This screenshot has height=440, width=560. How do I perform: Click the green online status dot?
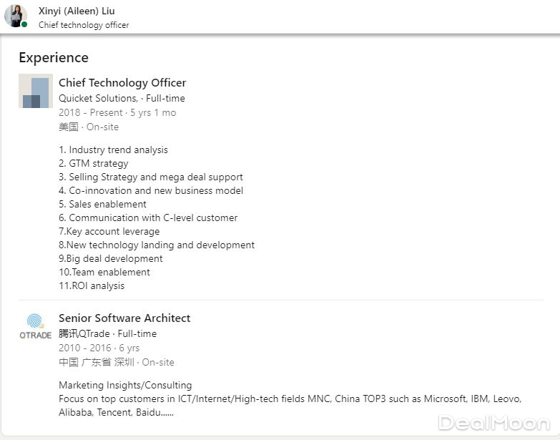click(24, 24)
